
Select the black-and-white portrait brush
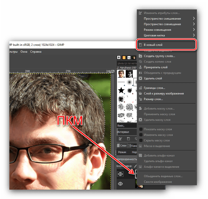click(129, 74)
